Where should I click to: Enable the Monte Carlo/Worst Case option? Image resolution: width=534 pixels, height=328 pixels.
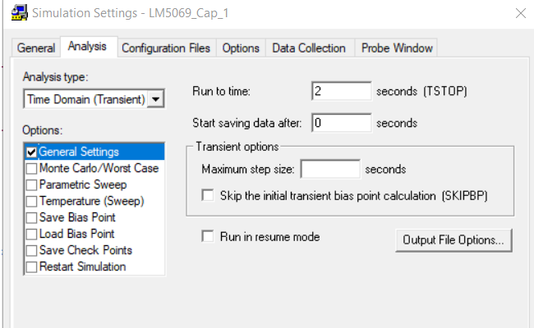[x=32, y=168]
